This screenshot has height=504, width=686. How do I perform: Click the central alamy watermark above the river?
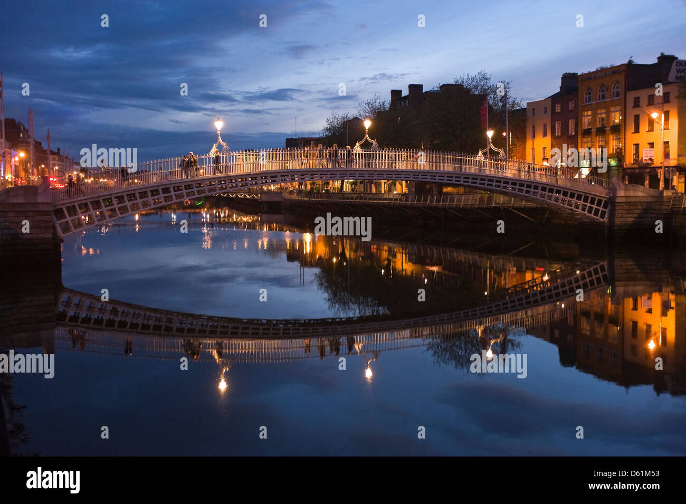tap(343, 227)
